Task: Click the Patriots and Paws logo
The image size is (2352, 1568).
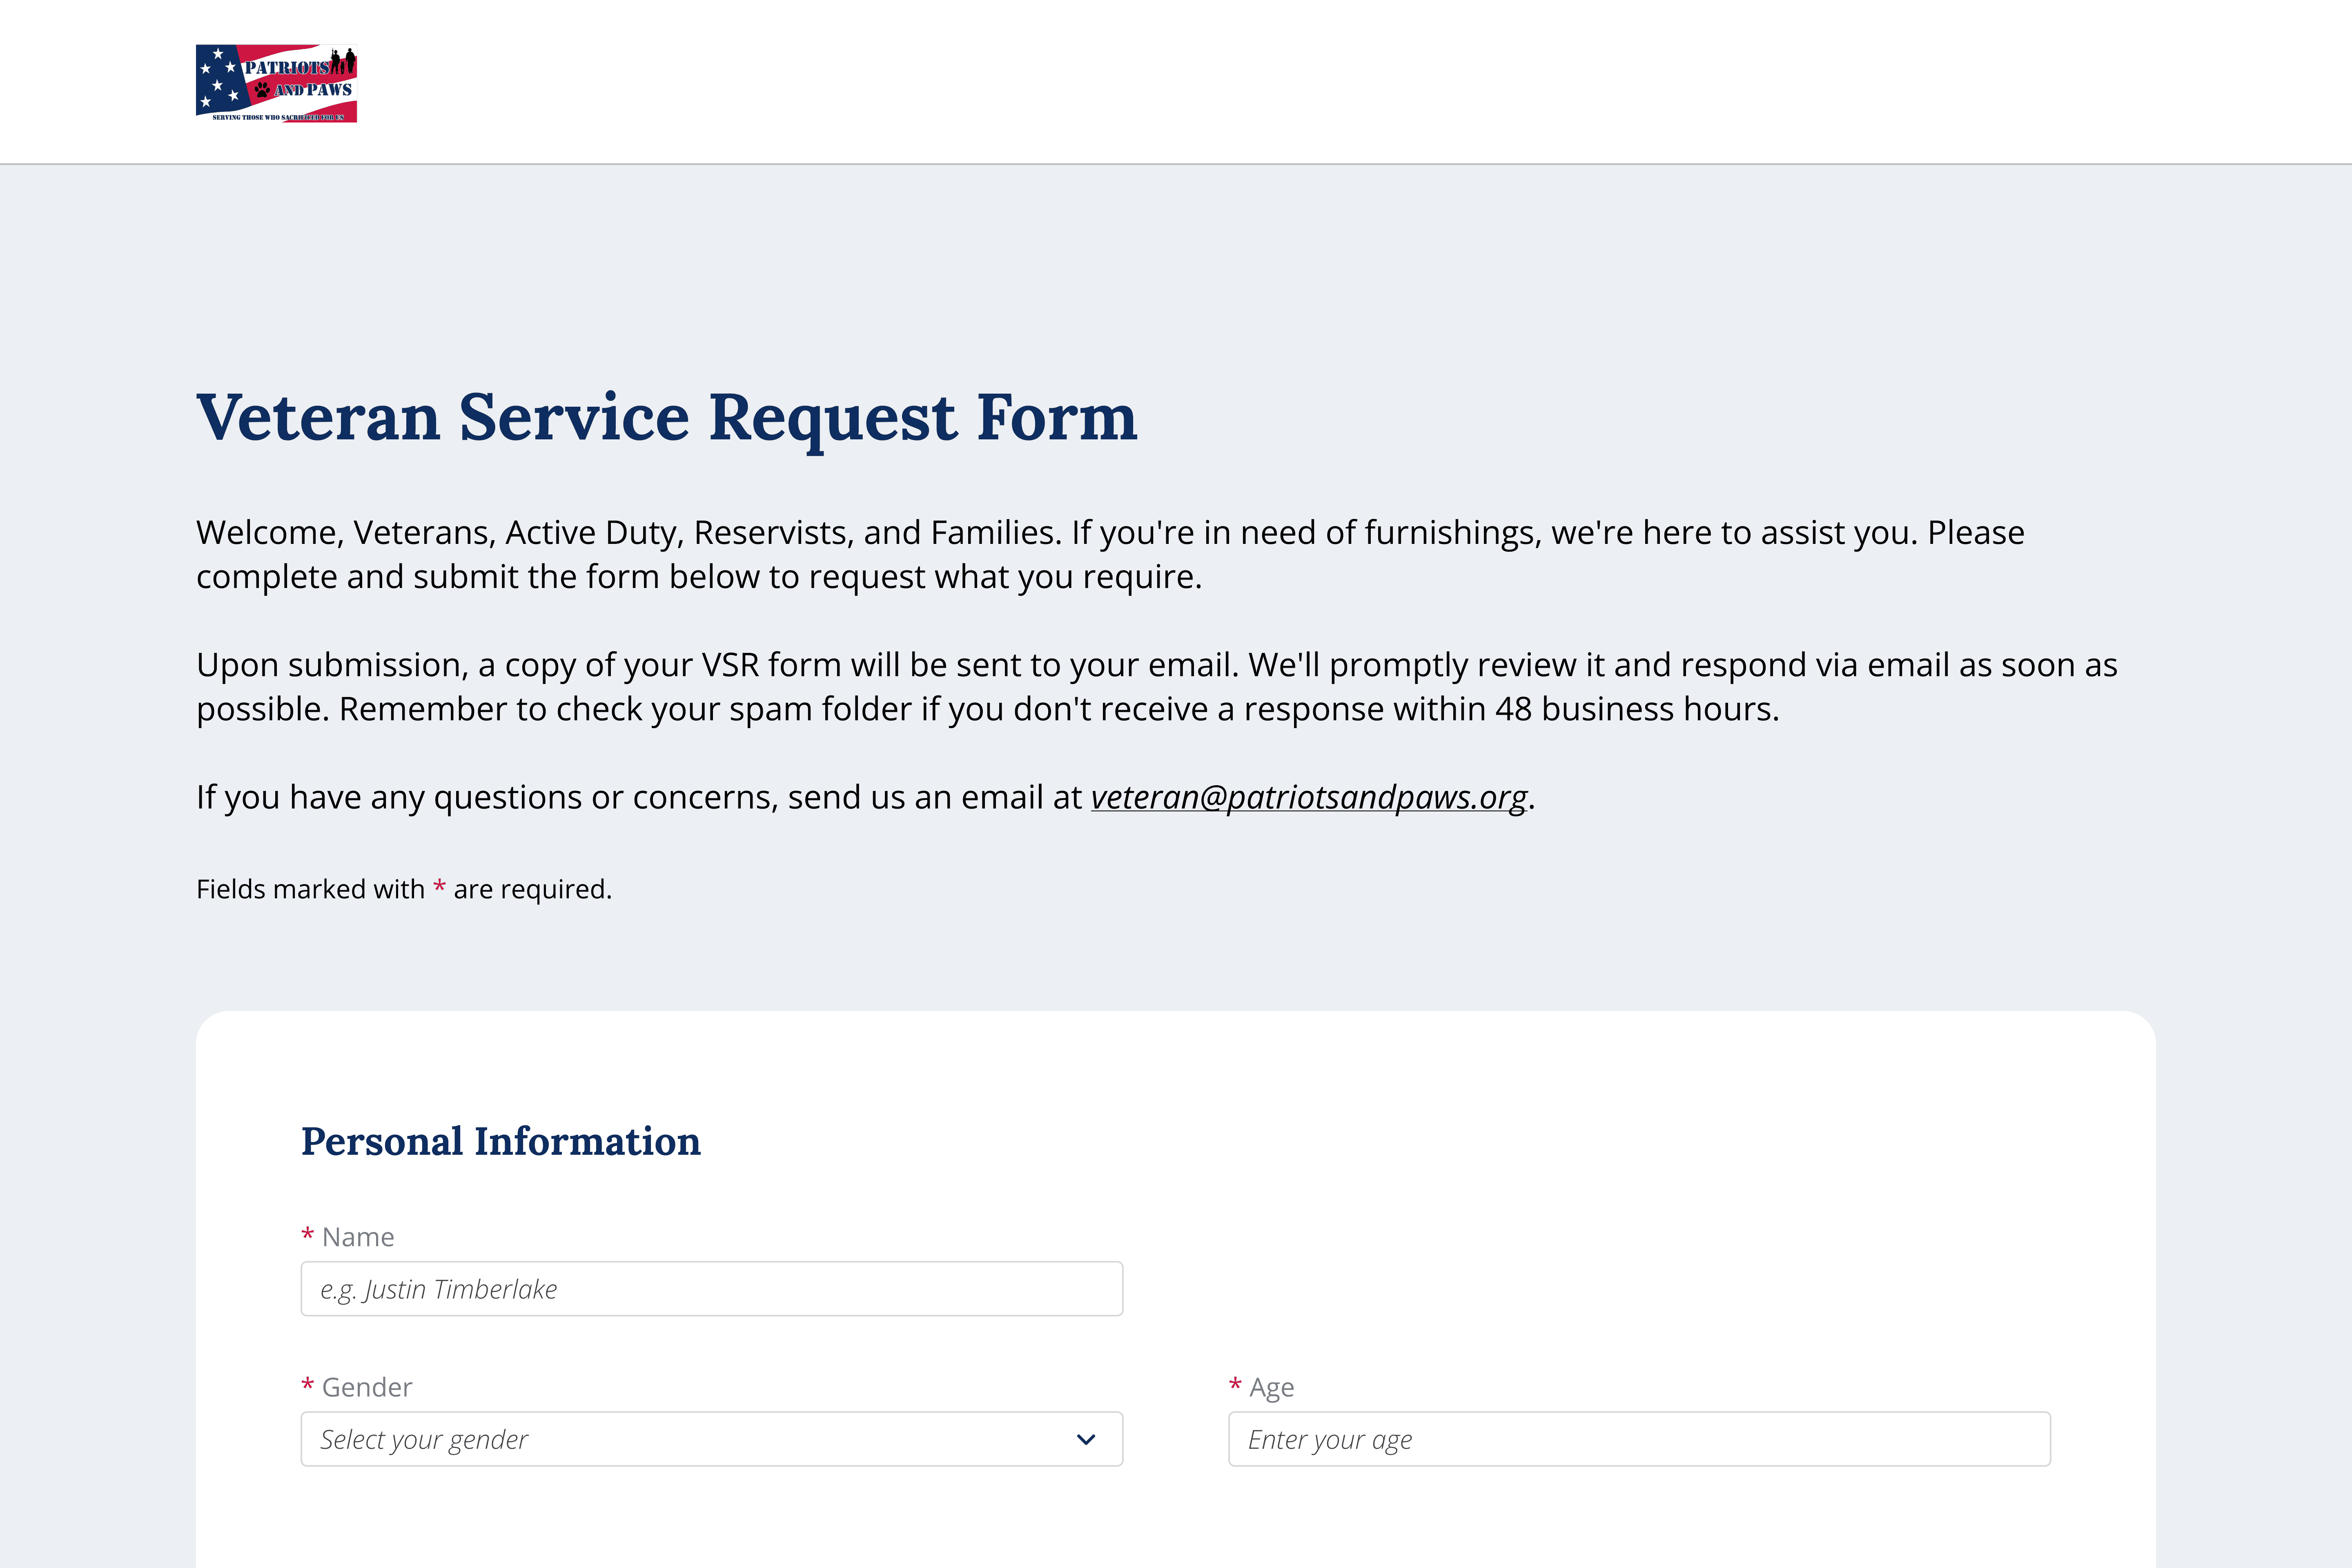Action: click(x=276, y=83)
